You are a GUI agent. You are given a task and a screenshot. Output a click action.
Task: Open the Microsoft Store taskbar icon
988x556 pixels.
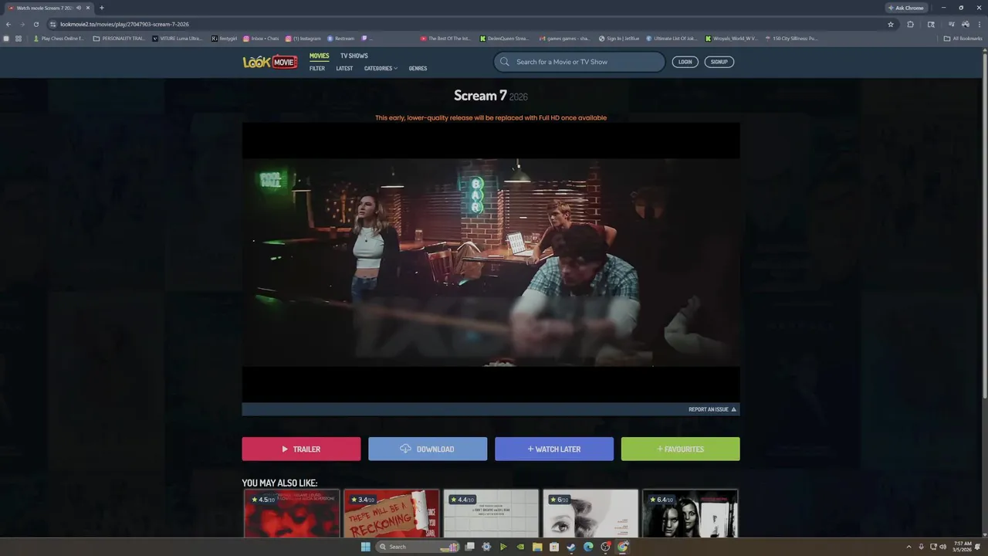tap(554, 547)
